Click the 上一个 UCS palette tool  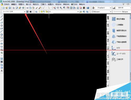pyautogui.click(x=119, y=54)
